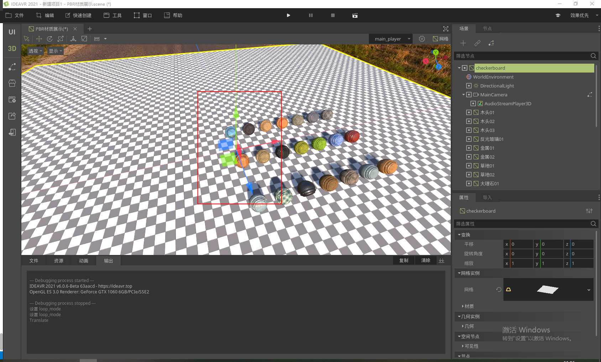Activate the move/translate tool
This screenshot has width=601, height=362.
pyautogui.click(x=39, y=39)
